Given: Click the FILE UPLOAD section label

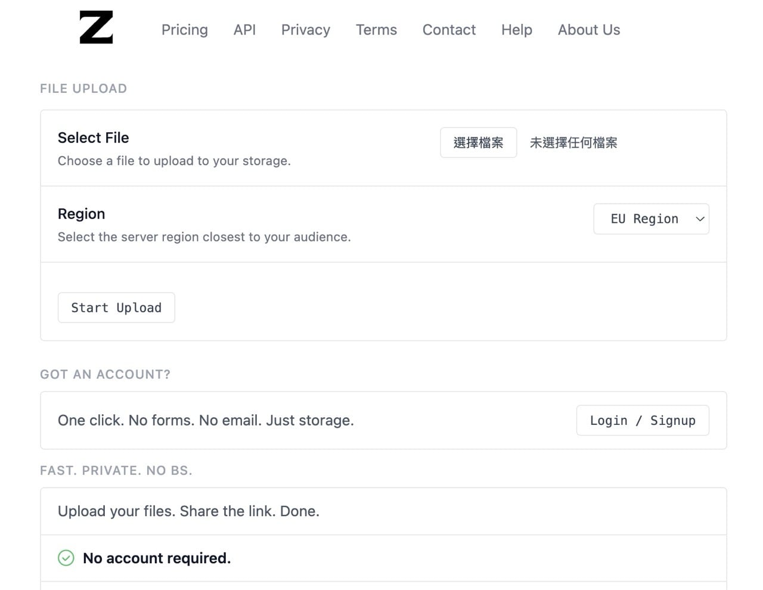Looking at the screenshot, I should 83,88.
